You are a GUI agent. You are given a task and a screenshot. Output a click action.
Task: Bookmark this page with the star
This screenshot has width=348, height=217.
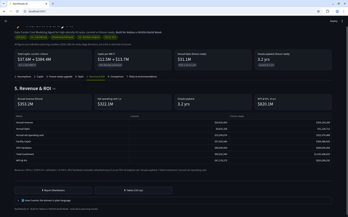(318, 11)
